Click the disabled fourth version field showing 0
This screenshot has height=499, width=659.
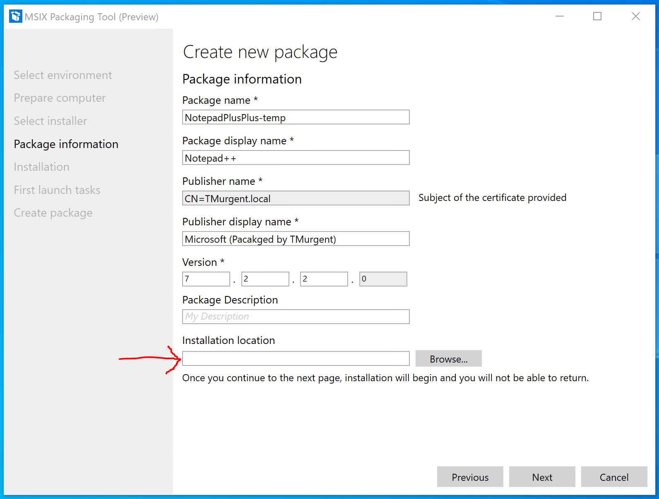coord(383,279)
